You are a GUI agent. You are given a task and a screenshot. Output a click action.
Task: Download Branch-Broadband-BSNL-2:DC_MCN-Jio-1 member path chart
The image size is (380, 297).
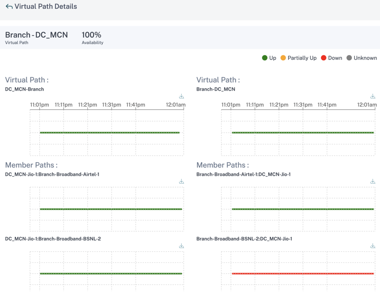point(373,246)
